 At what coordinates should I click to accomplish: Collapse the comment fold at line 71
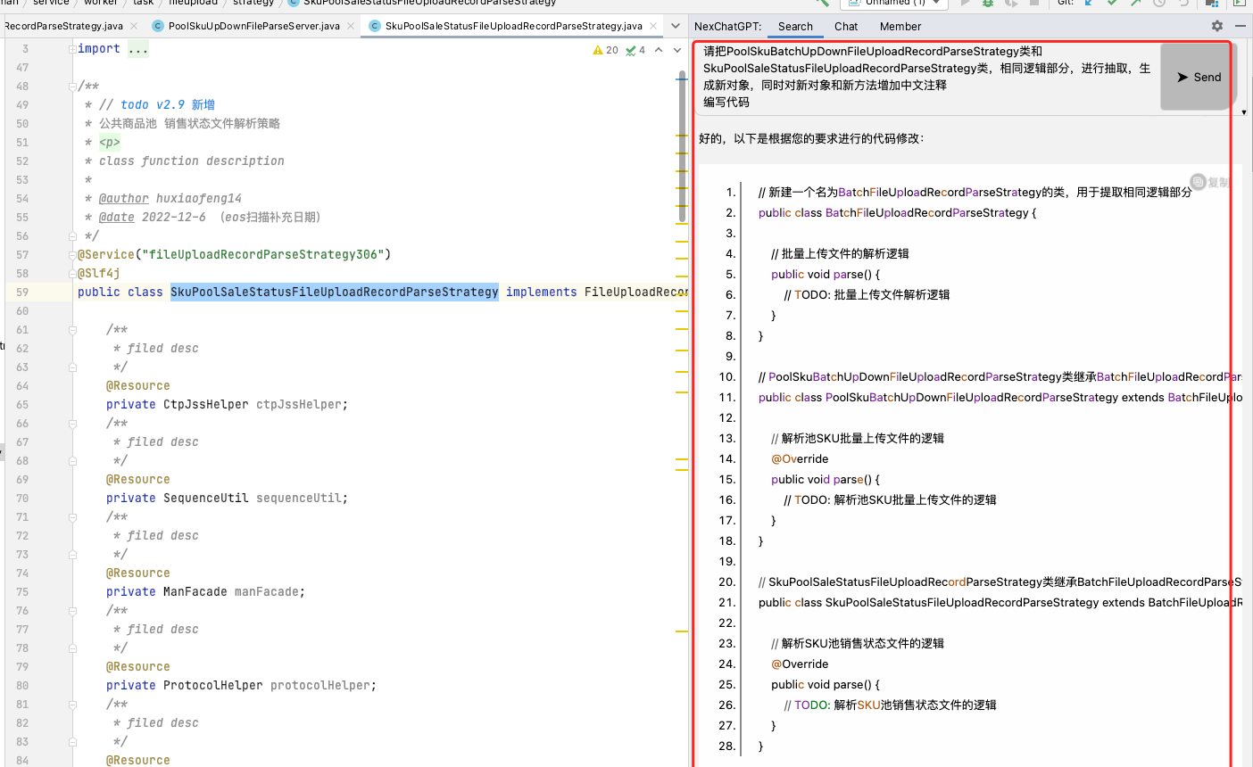(x=72, y=517)
